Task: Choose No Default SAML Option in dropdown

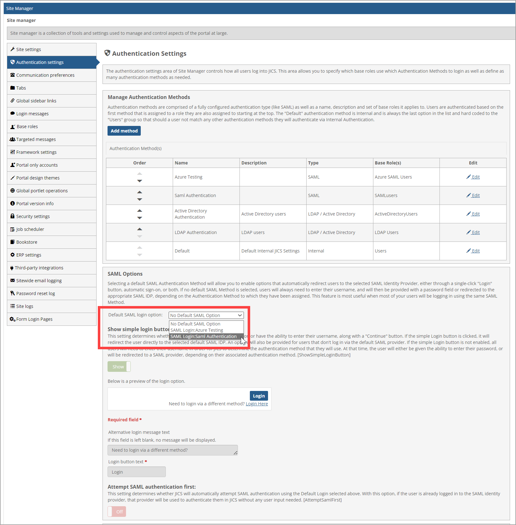Action: (x=195, y=324)
